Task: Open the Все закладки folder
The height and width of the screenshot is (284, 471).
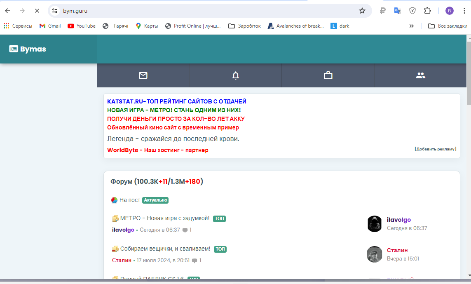Action: [448, 26]
